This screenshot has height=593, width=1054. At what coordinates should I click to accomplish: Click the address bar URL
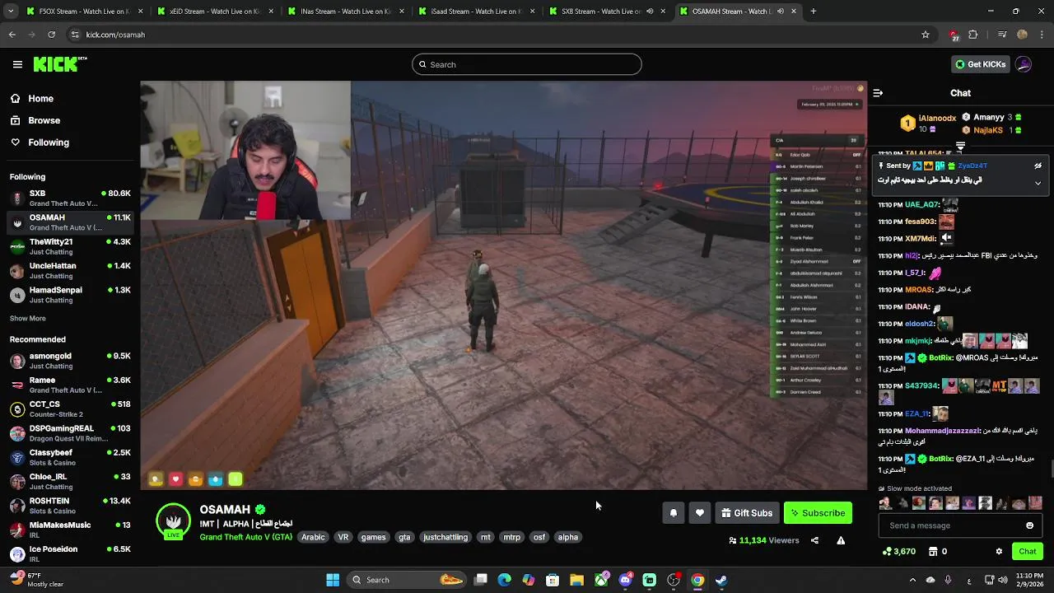[115, 35]
